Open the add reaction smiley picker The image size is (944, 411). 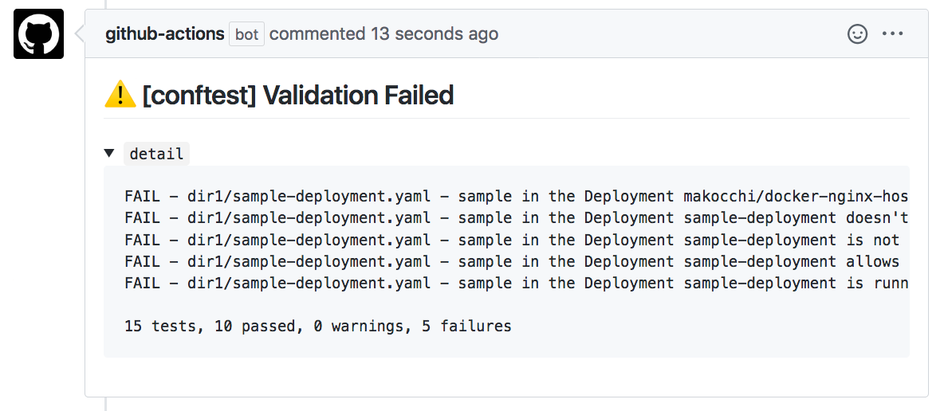[x=857, y=33]
